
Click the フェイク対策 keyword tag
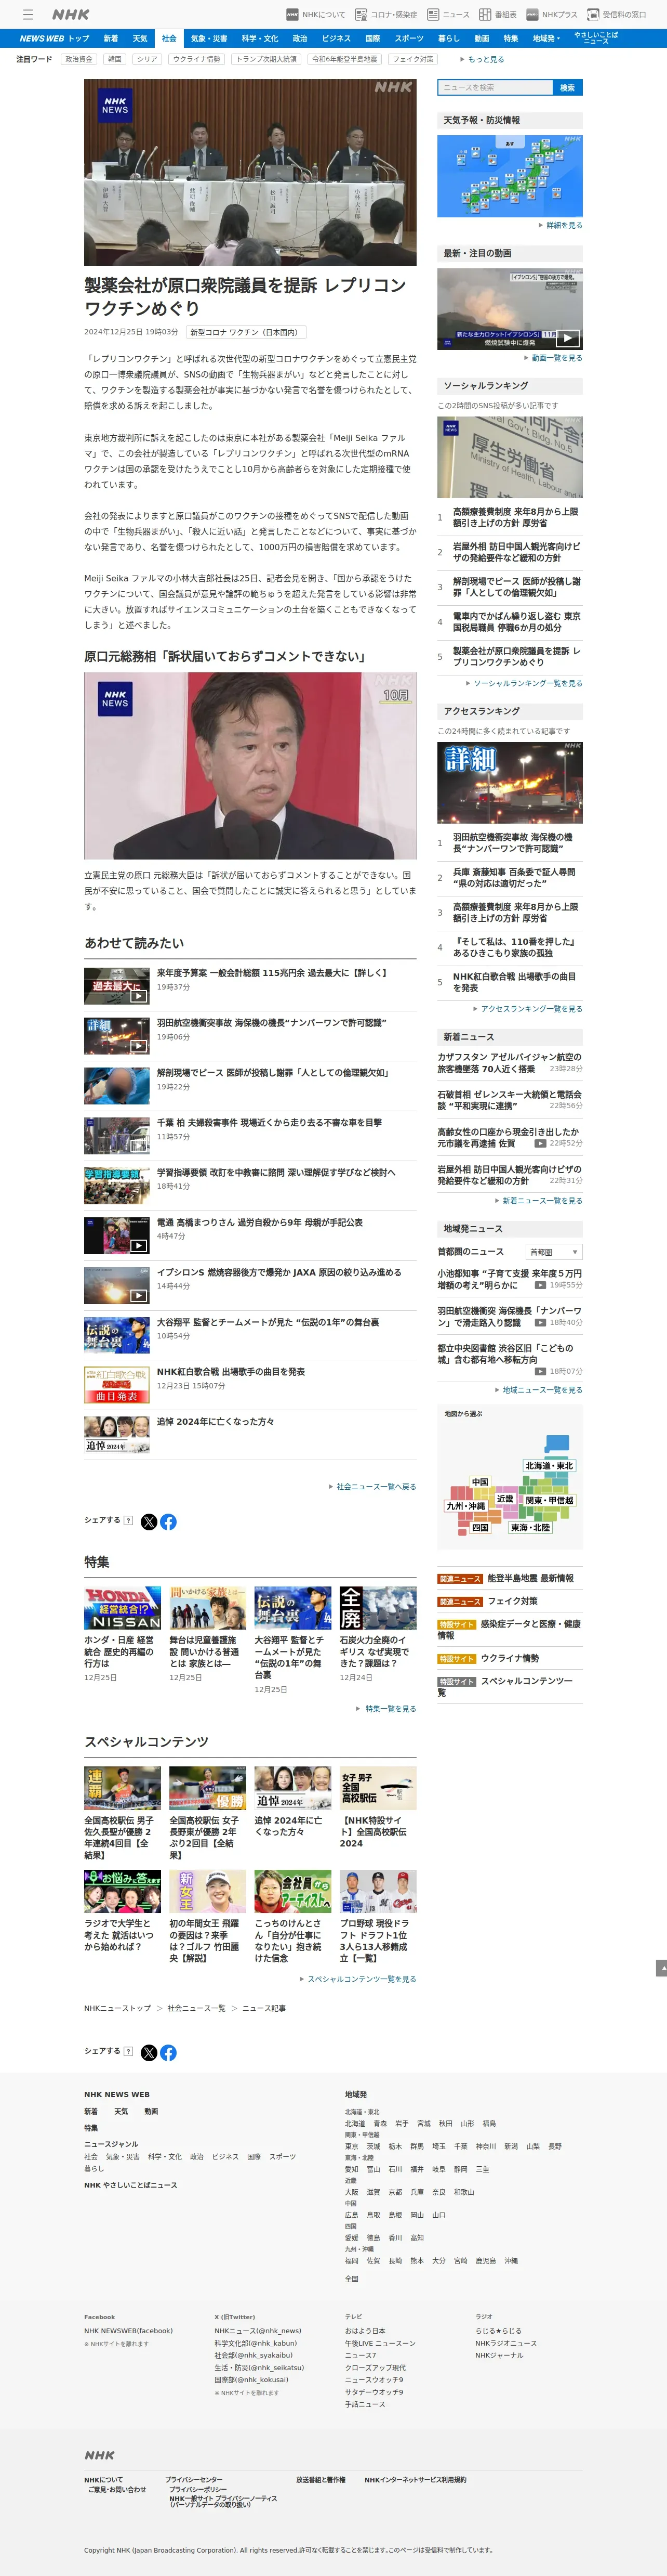point(413,59)
